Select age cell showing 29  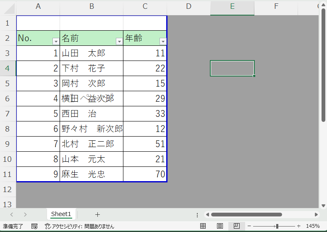145,99
